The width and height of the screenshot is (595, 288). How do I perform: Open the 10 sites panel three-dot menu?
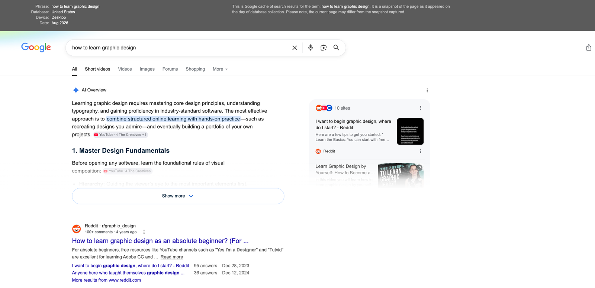(x=421, y=108)
